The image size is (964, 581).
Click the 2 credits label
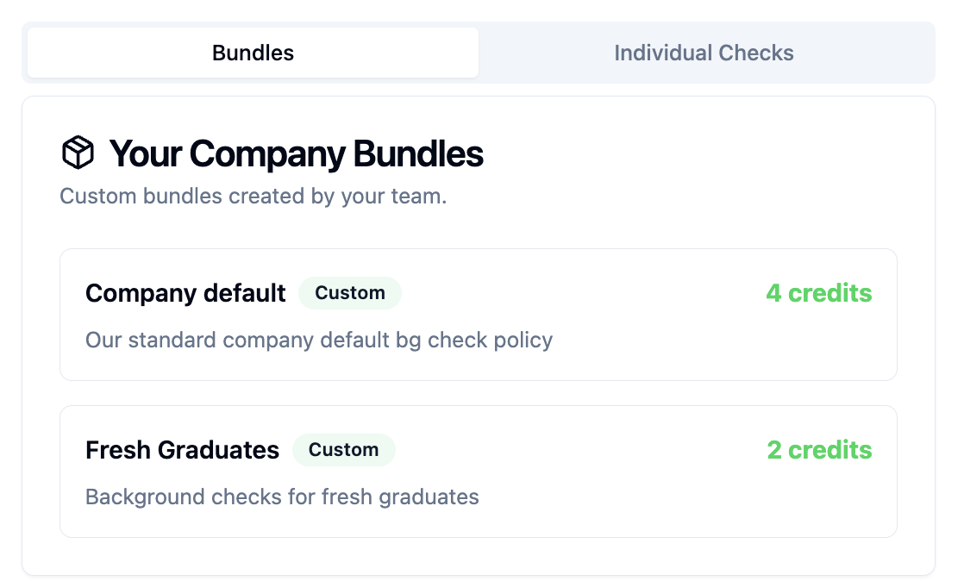(819, 450)
